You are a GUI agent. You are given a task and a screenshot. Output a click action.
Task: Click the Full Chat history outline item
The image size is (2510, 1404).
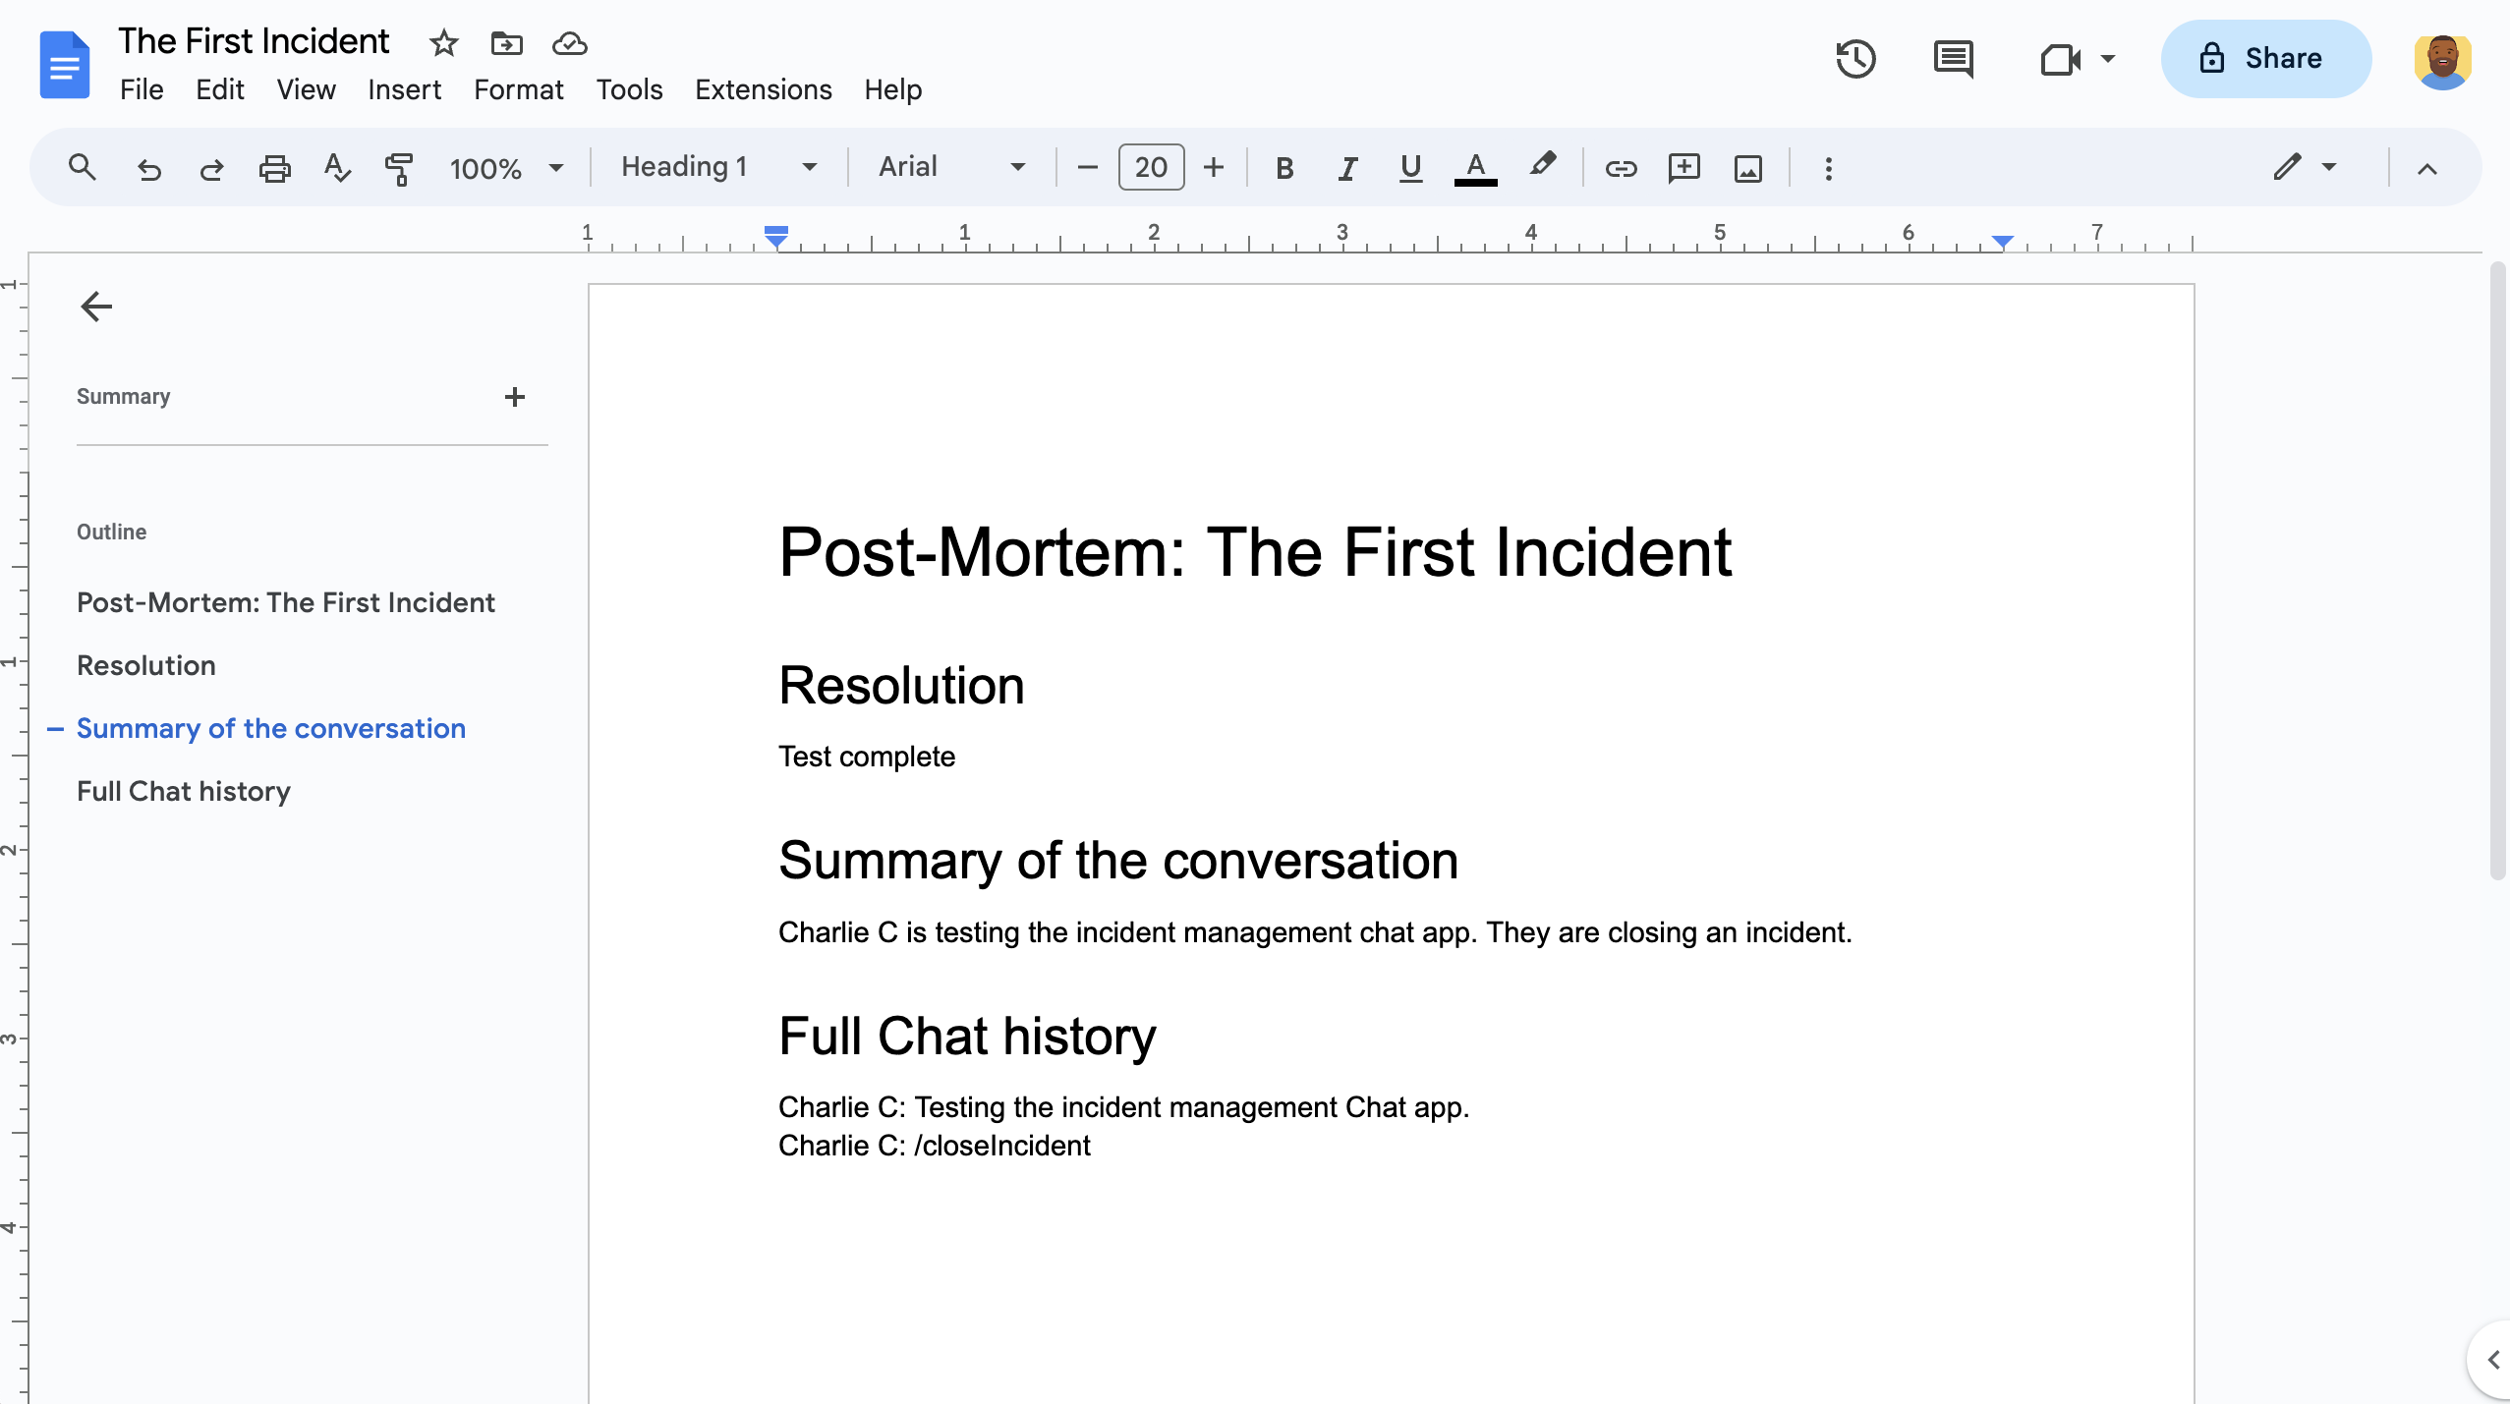tap(183, 791)
